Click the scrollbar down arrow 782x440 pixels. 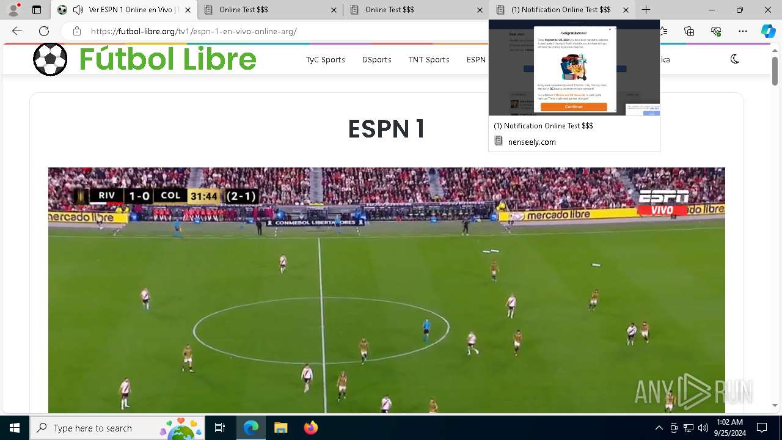pos(775,405)
